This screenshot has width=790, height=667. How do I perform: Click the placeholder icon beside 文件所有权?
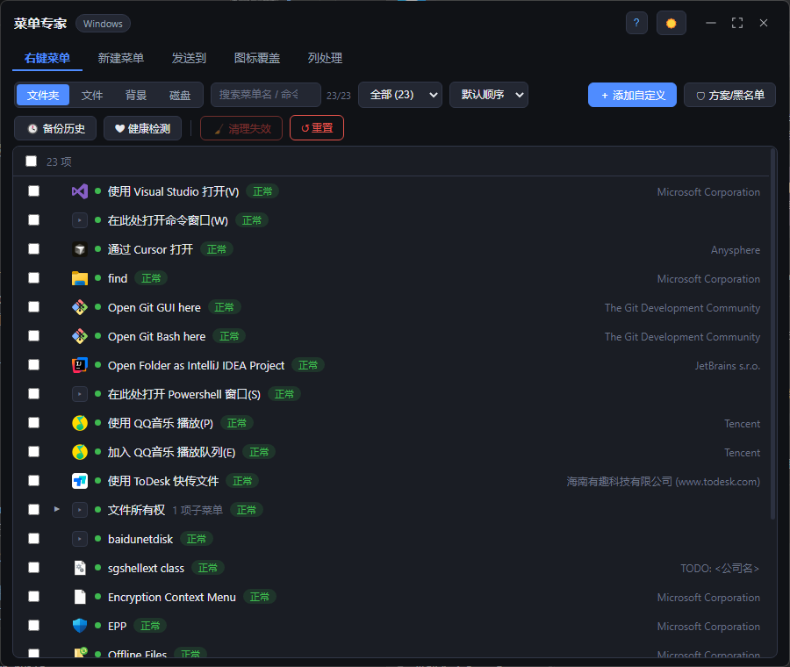pyautogui.click(x=80, y=510)
